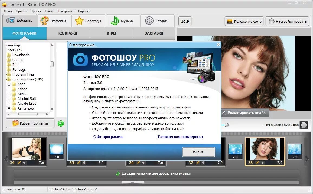The width and height of the screenshot is (313, 194).
Task: Switch to the КОЛЛАЖИ section
Action: (x=68, y=33)
